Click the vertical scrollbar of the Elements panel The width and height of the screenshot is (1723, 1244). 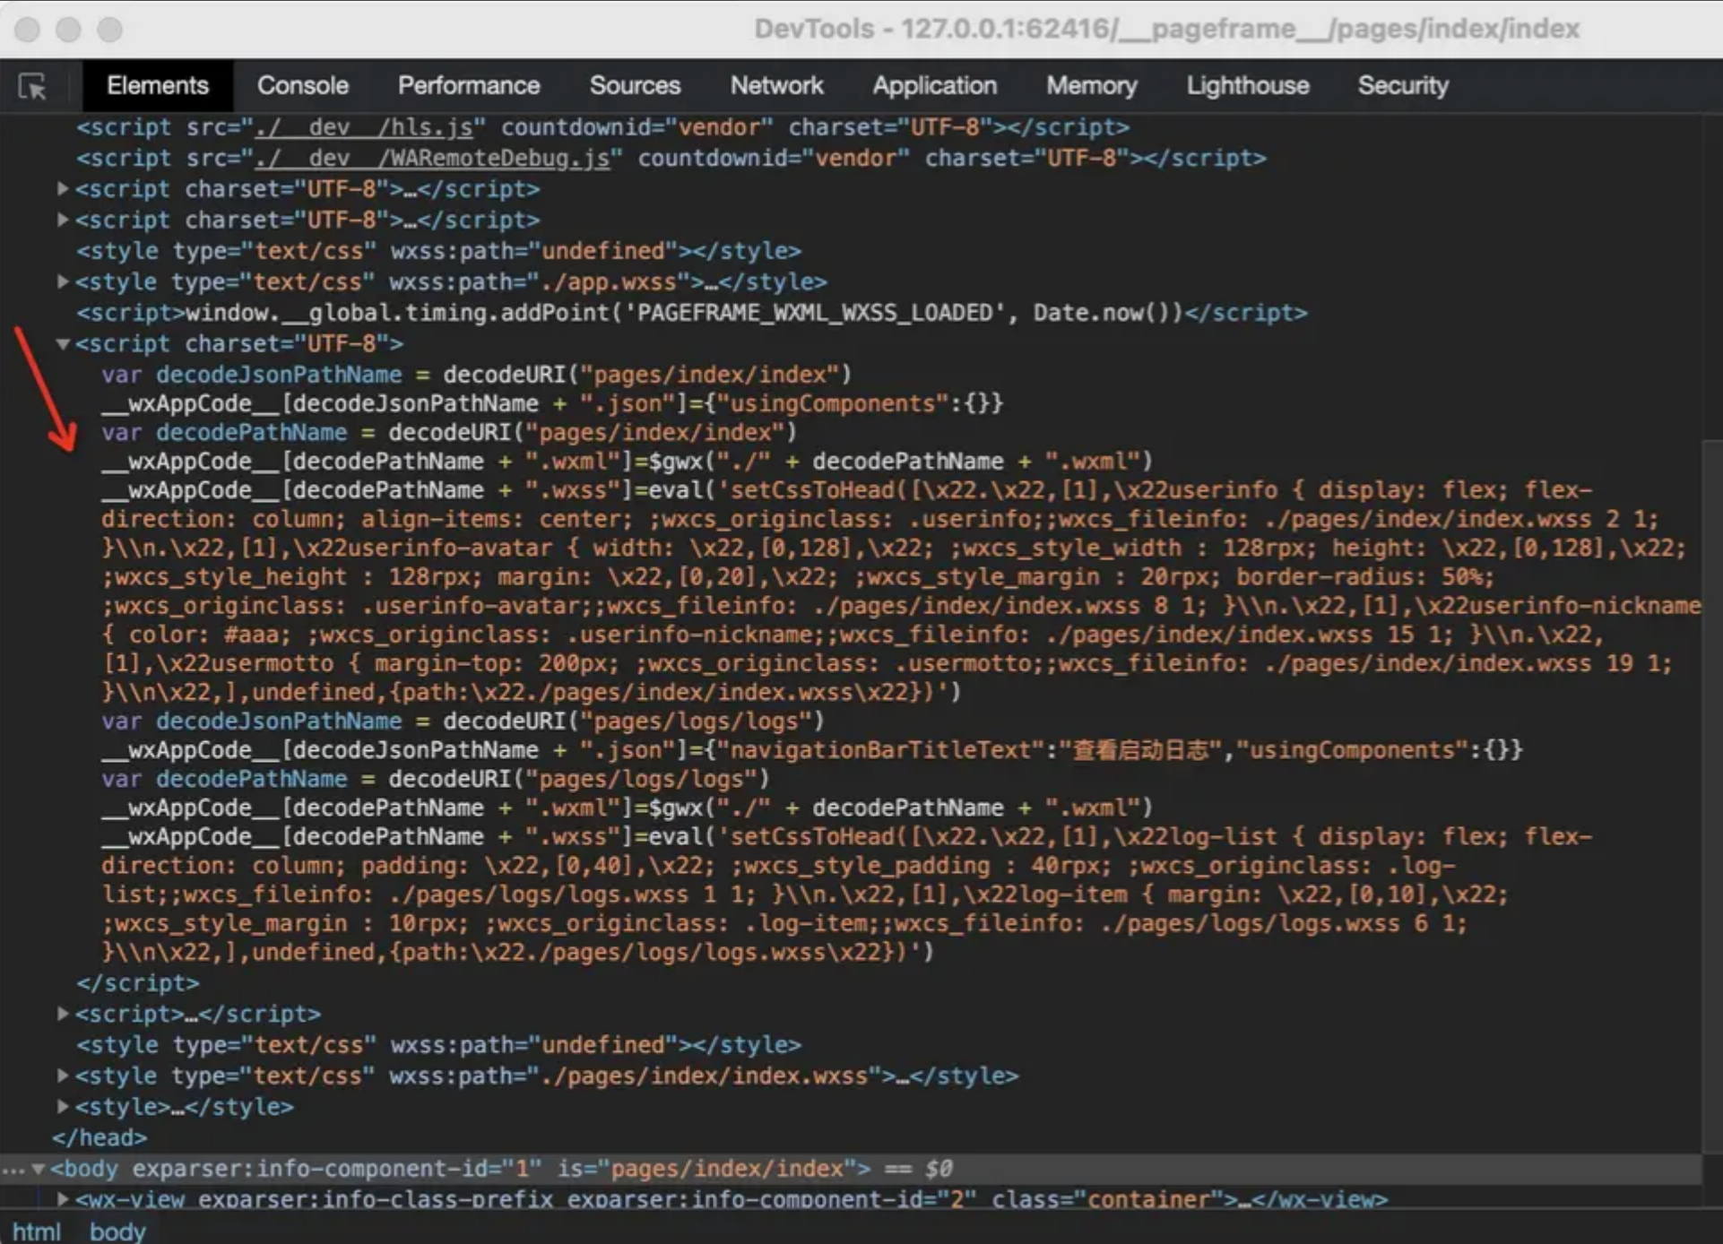click(1712, 798)
